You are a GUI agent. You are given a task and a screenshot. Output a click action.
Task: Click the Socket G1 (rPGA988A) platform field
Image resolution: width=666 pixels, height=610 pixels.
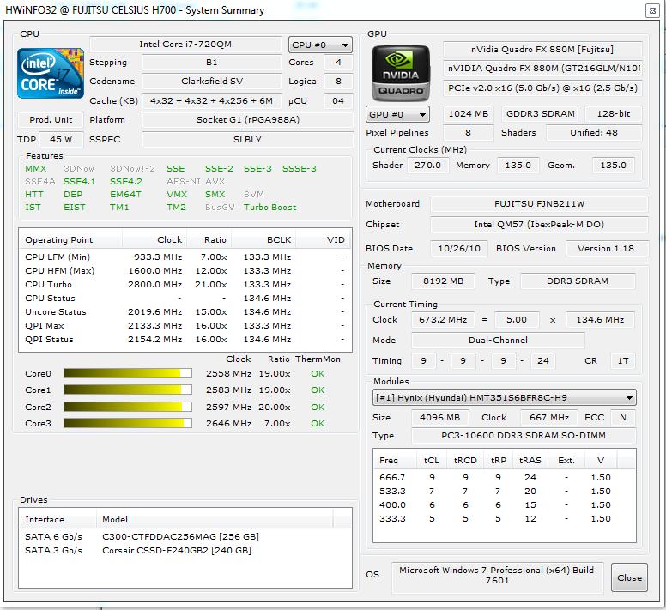(248, 120)
